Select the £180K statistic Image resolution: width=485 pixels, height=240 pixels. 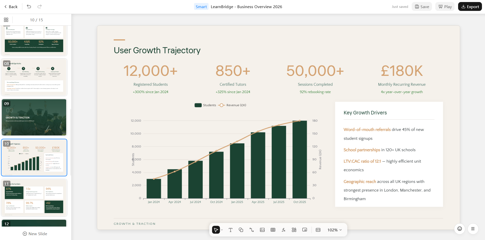click(x=402, y=71)
